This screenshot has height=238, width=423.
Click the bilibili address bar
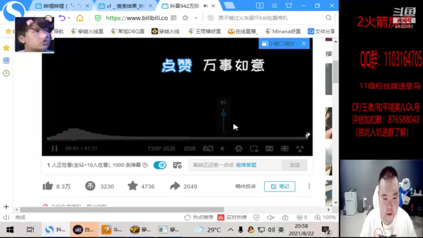(137, 18)
